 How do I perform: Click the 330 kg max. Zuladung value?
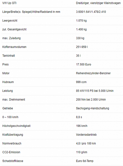pyautogui.click(x=80, y=38)
